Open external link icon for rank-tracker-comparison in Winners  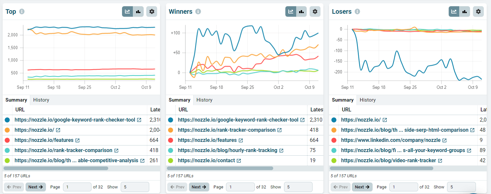click(x=279, y=130)
